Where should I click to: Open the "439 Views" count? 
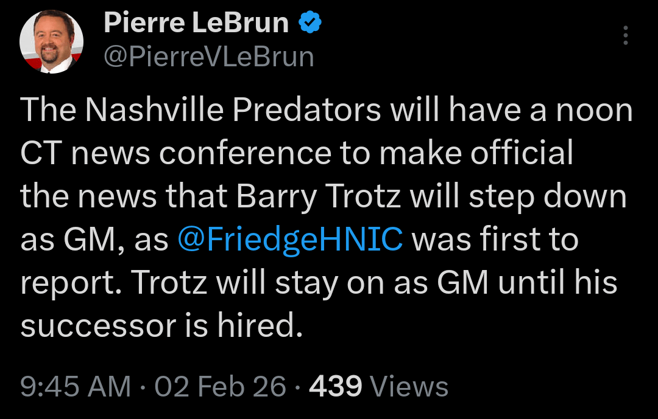coord(378,387)
